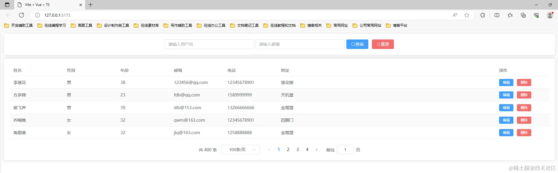The height and width of the screenshot is (173, 558).
Task: Toggle split screen icon
Action: click(x=497, y=15)
